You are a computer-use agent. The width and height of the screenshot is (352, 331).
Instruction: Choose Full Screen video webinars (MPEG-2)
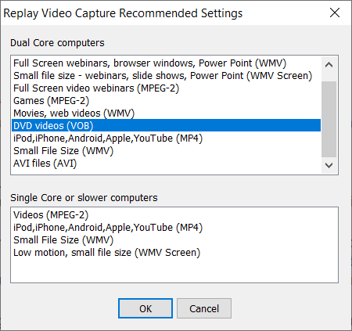[x=166, y=88]
